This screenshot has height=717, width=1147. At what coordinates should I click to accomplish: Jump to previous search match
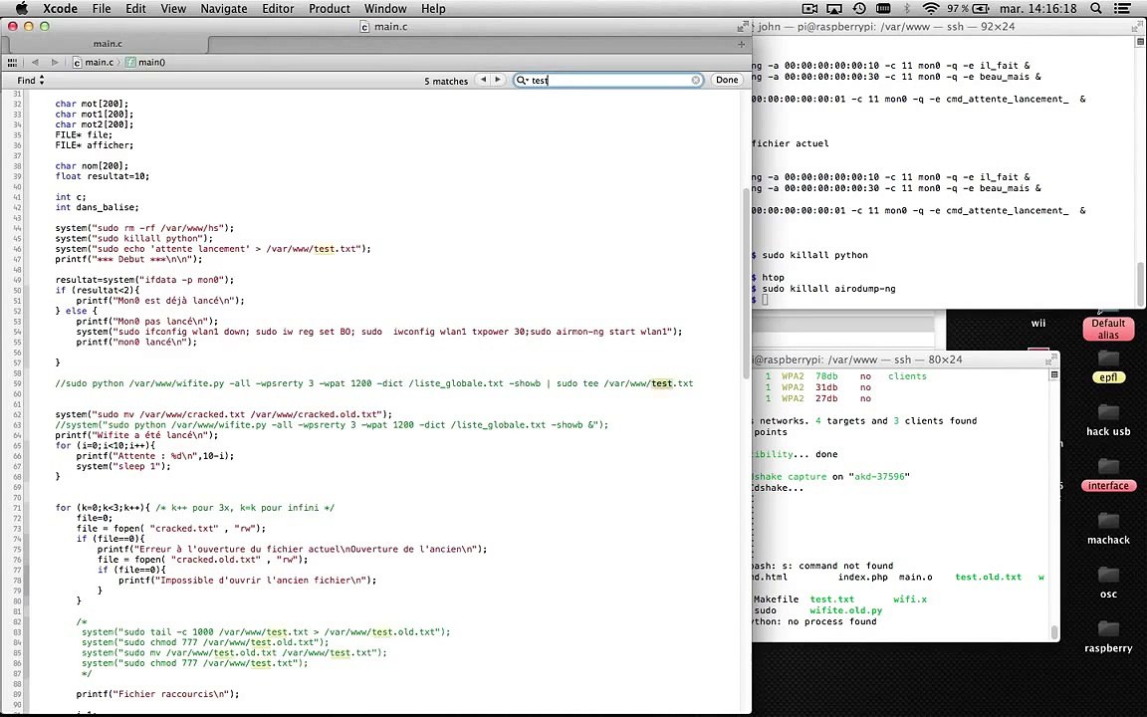pos(483,80)
